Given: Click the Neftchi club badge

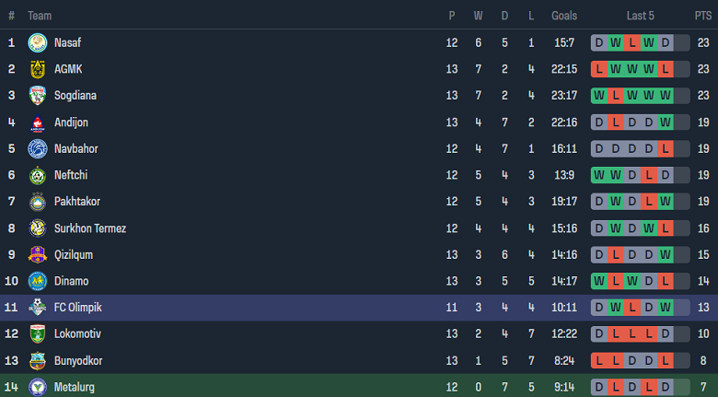Looking at the screenshot, I should pyautogui.click(x=38, y=175).
